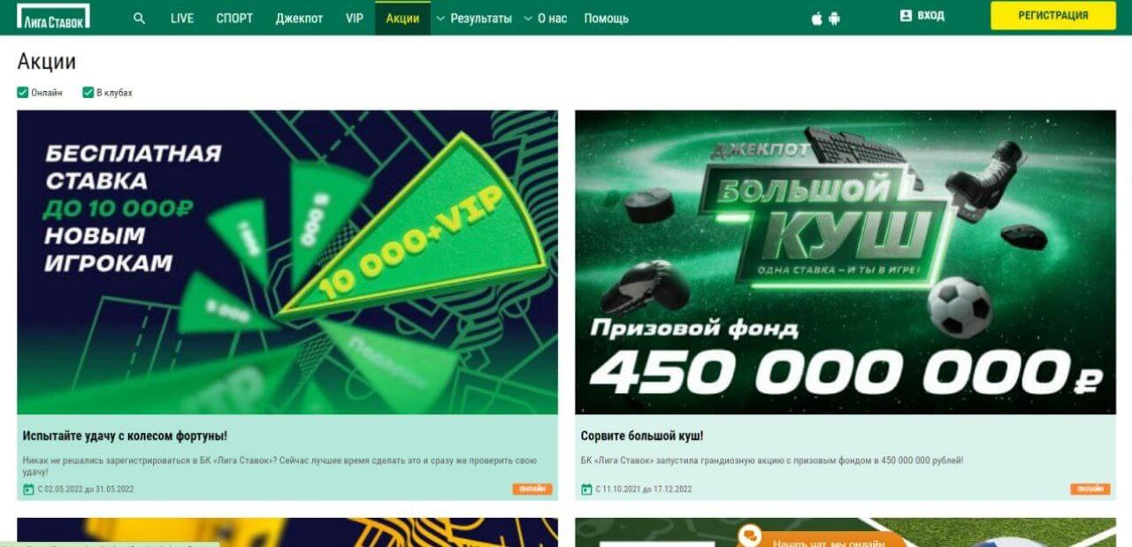This screenshot has height=547, width=1132.
Task: Open the Apple iOS app icon
Action: click(x=817, y=18)
